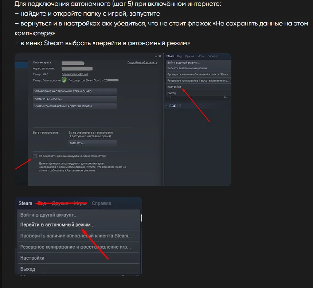Select 'Выход' in the enlarged menu
The image size is (313, 288).
click(79, 269)
